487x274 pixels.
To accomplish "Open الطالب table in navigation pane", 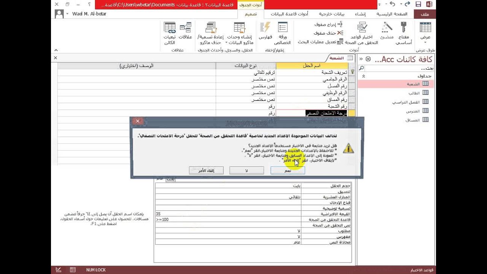I will point(414,93).
